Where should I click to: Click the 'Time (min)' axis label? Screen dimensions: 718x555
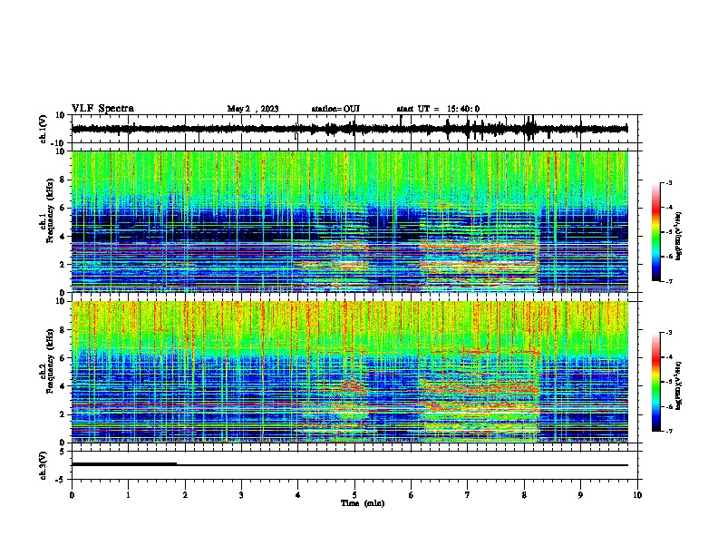click(x=363, y=503)
